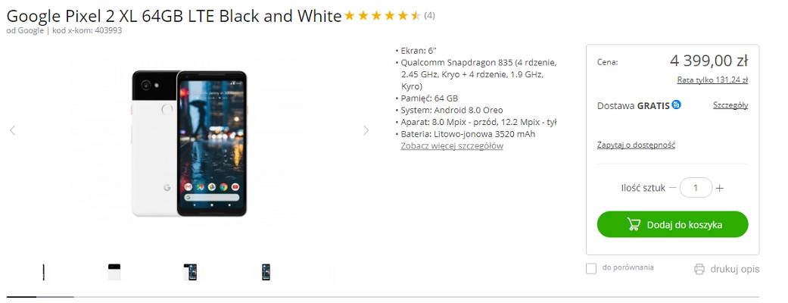Click the printer icon for drukuj opis

(699, 269)
